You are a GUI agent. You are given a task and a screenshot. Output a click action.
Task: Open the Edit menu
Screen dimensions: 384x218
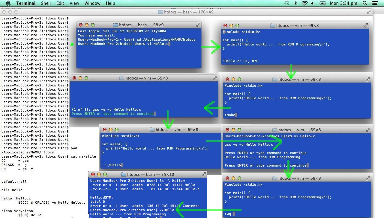pos(60,3)
